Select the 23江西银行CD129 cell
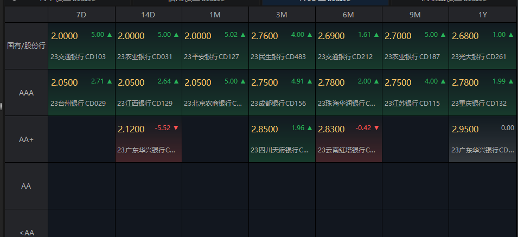Image resolution: width=518 pixels, height=237 pixels. tap(148, 92)
